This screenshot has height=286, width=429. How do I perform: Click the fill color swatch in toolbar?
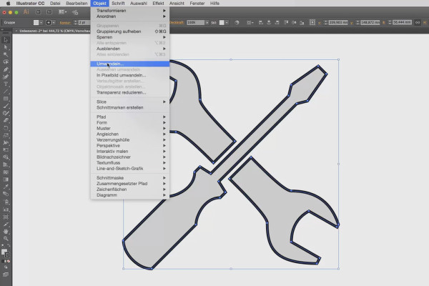[4, 252]
